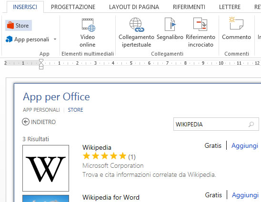Image resolution: width=261 pixels, height=202 pixels.
Task: Select the STORE link in App per Office
Action: click(75, 110)
